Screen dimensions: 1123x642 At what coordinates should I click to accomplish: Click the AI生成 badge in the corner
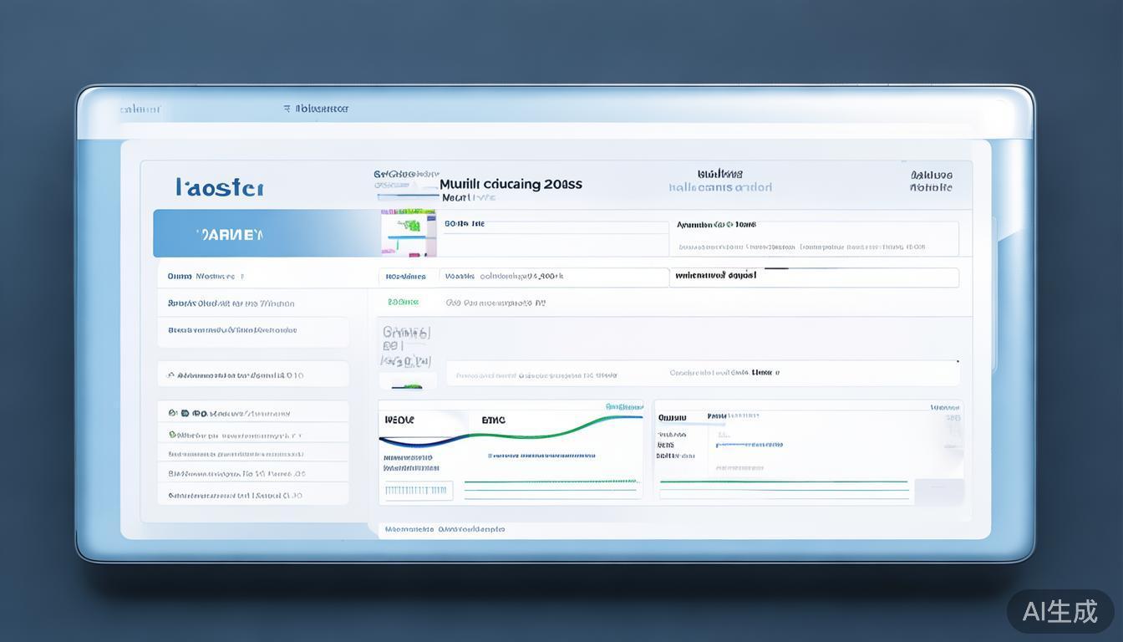(x=1060, y=611)
